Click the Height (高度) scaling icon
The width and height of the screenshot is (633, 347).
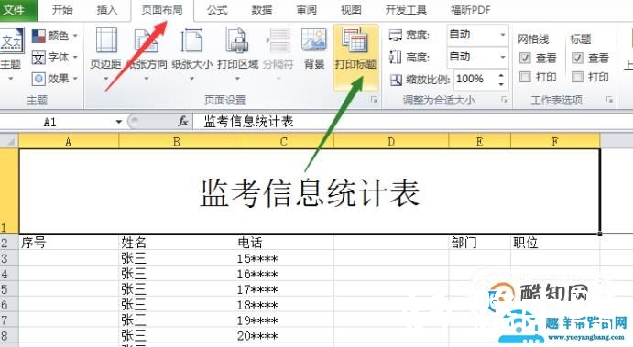tap(395, 58)
